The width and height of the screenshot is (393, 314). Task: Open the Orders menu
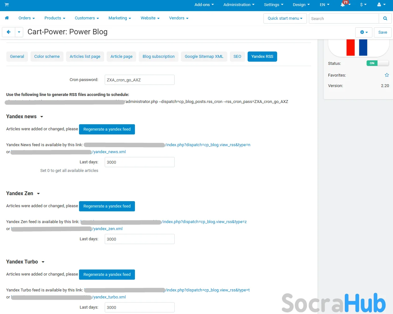click(27, 18)
